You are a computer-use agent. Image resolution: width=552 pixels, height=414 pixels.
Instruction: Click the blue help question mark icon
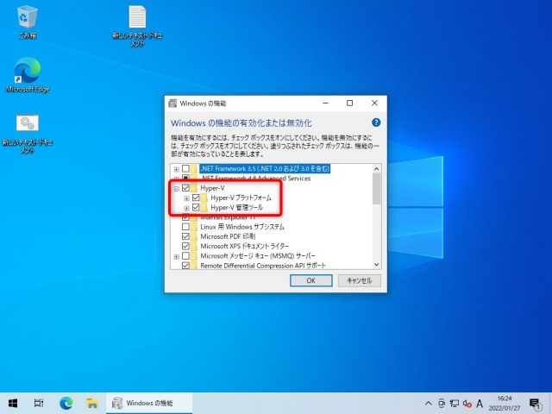(x=376, y=123)
